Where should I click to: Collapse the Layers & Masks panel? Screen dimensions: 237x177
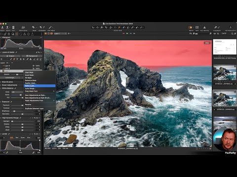pos(1,52)
